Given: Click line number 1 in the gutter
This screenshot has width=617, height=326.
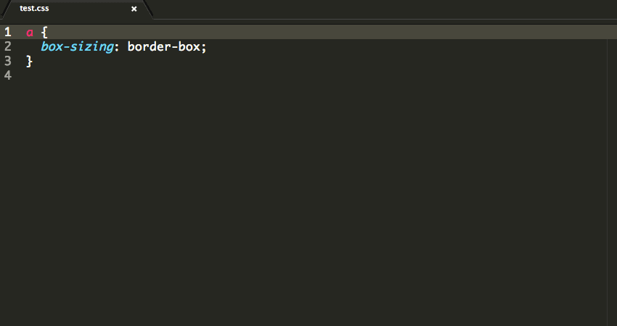Looking at the screenshot, I should (7, 32).
